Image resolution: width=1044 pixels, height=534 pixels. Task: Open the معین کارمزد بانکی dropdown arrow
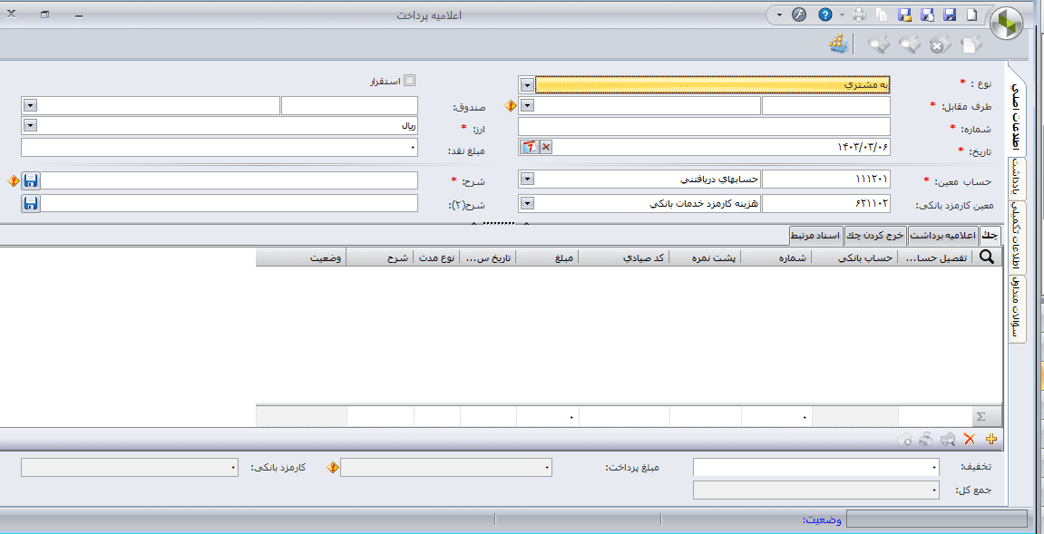[x=527, y=203]
